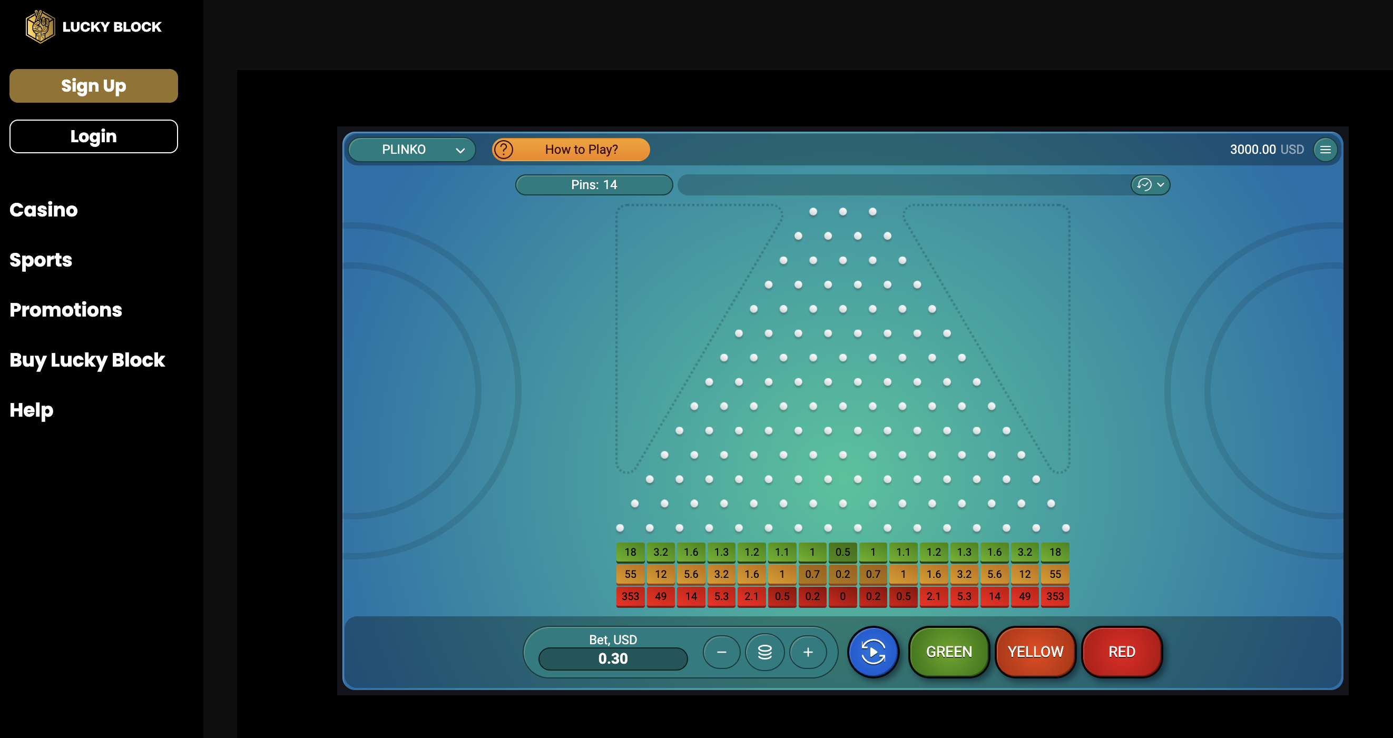1393x738 pixels.
Task: Click inside the Bet USD amount field
Action: [613, 658]
